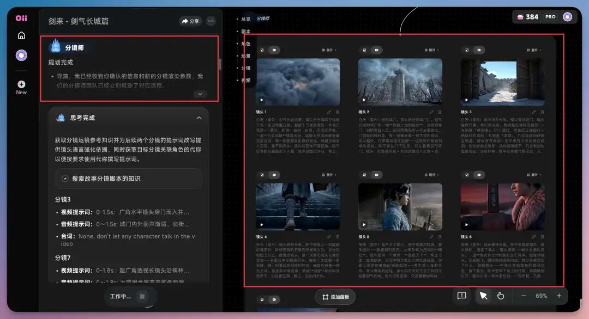
Task: Open the 镜头 6 fur collar thumbnail
Action: click(503, 206)
